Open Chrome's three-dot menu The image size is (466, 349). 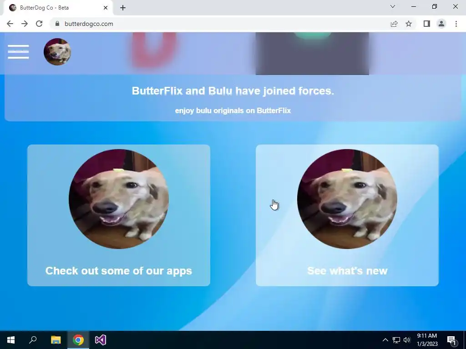[x=456, y=24]
